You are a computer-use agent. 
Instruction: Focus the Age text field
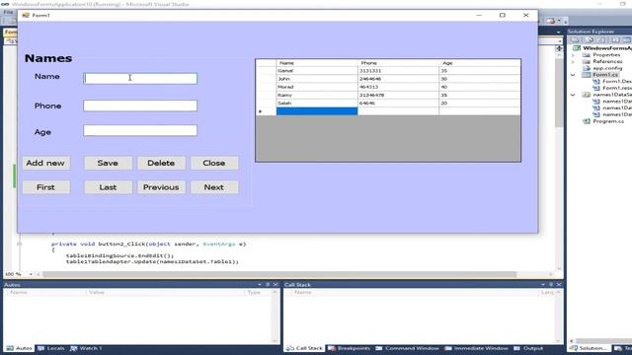140,130
